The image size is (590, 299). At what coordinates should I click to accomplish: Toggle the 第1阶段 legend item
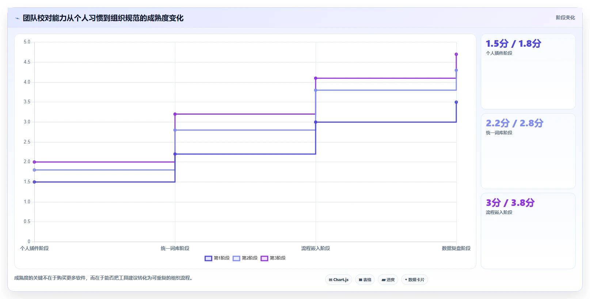[x=217, y=258]
